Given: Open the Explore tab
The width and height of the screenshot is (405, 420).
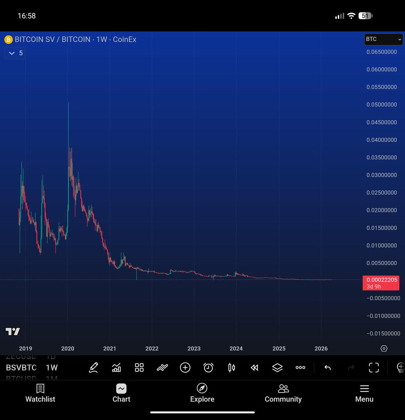Looking at the screenshot, I should (202, 393).
